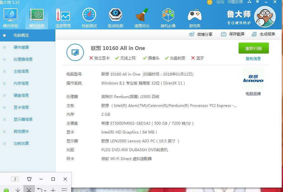The image size is (283, 192).
Task: Open 论坛 forum link
Action: (220, 2)
